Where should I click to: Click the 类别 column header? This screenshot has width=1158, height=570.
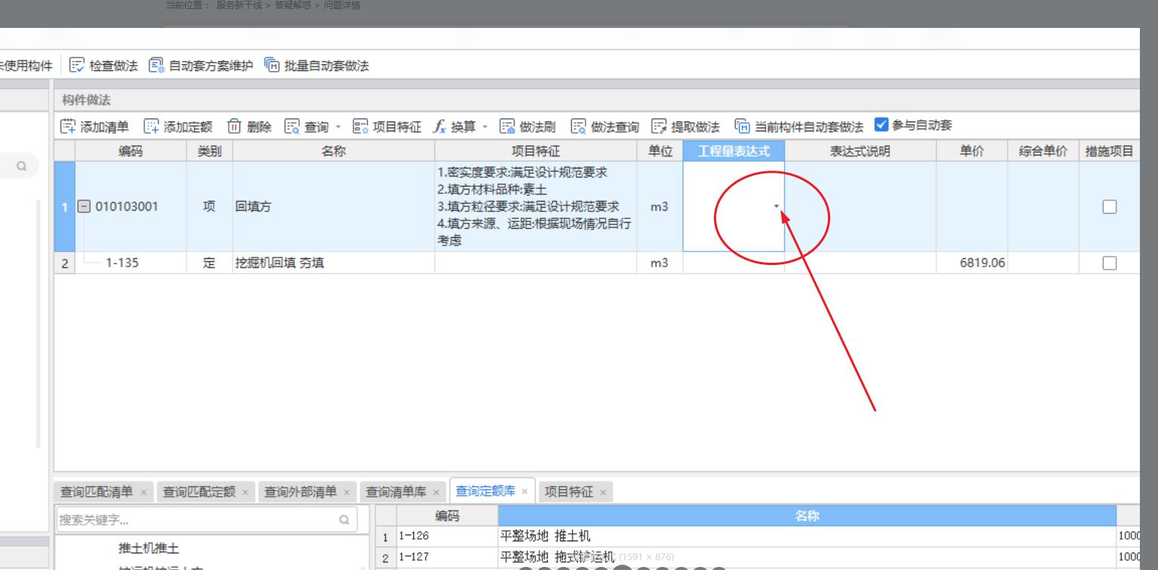209,151
